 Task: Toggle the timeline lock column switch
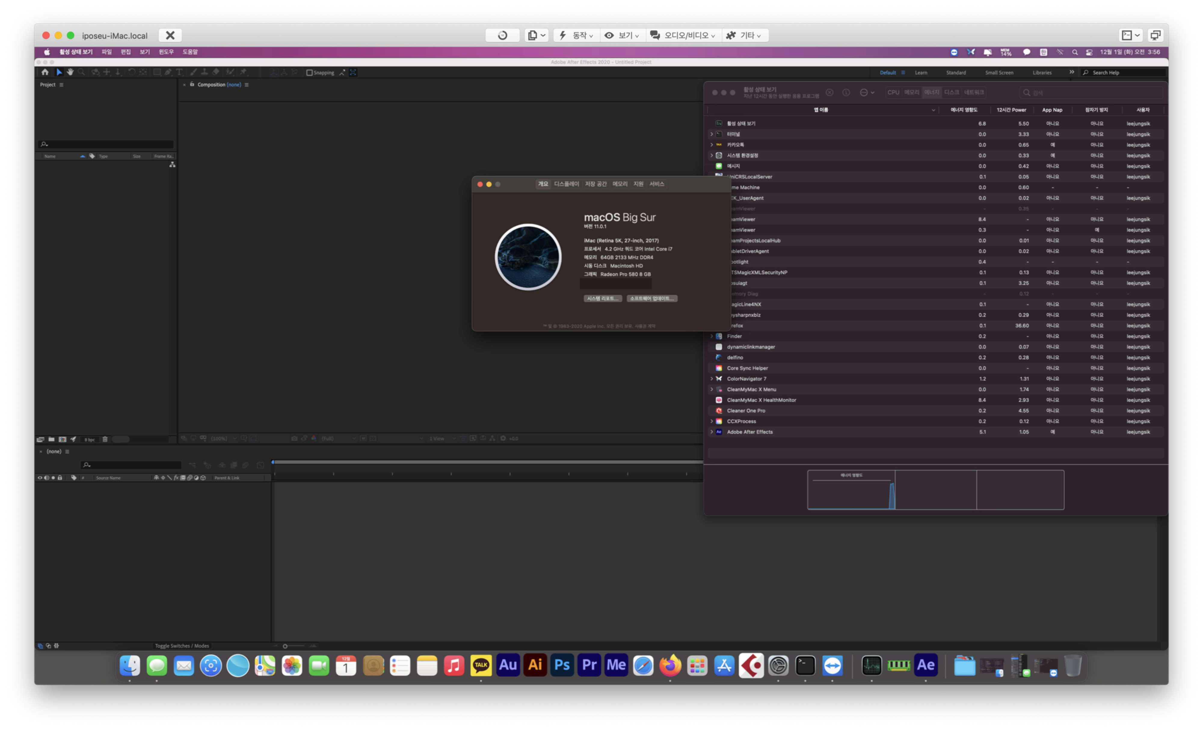click(x=60, y=477)
